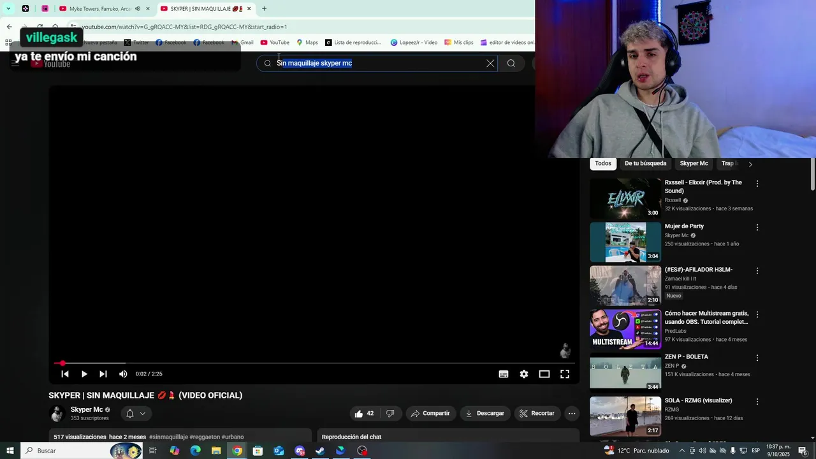The height and width of the screenshot is (459, 816).
Task: Open options menu for AFILADOR H3LM video
Action: [x=757, y=271]
